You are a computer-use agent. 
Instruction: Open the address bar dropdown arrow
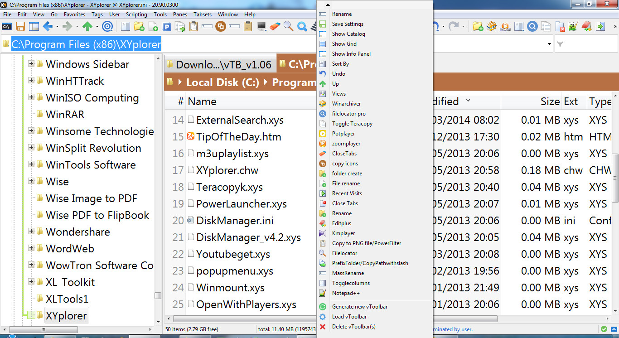[549, 44]
